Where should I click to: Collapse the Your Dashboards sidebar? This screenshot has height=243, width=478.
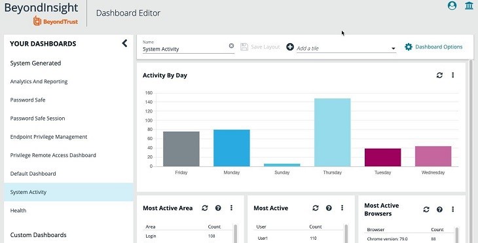(x=124, y=43)
